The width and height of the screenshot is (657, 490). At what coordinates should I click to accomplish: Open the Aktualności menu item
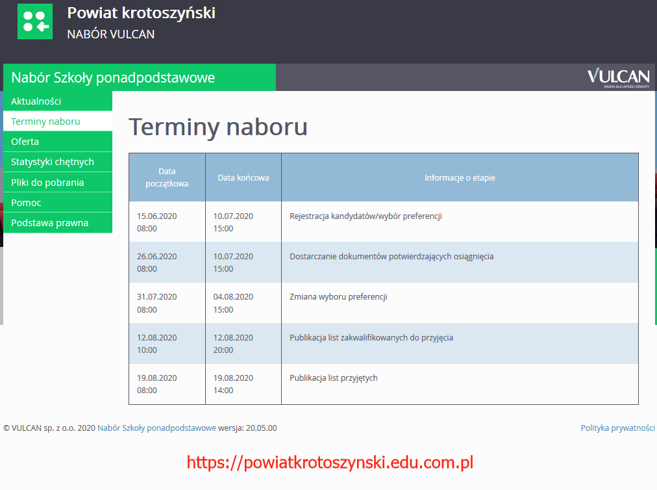36,101
